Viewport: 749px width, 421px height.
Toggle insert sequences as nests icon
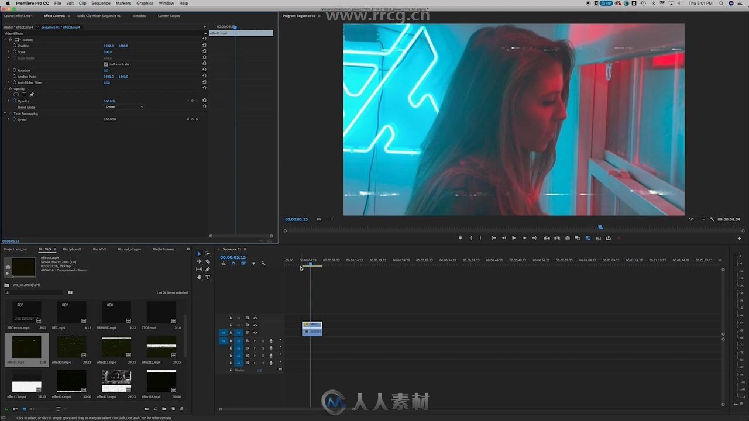[x=223, y=263]
